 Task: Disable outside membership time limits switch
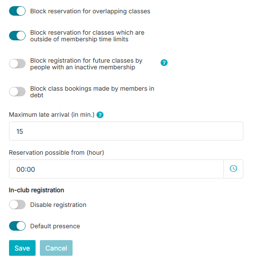pos(17,36)
